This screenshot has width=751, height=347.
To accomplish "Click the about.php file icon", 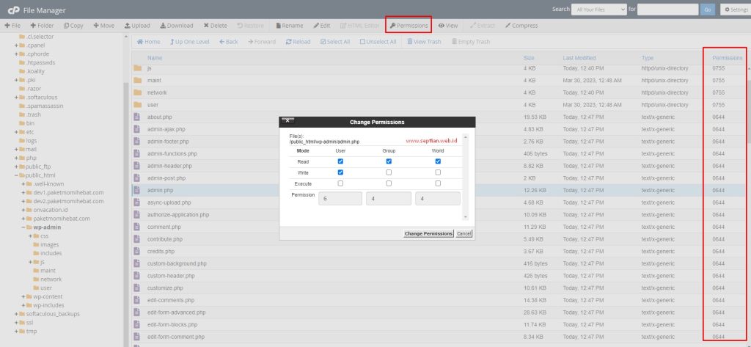I will coord(137,117).
